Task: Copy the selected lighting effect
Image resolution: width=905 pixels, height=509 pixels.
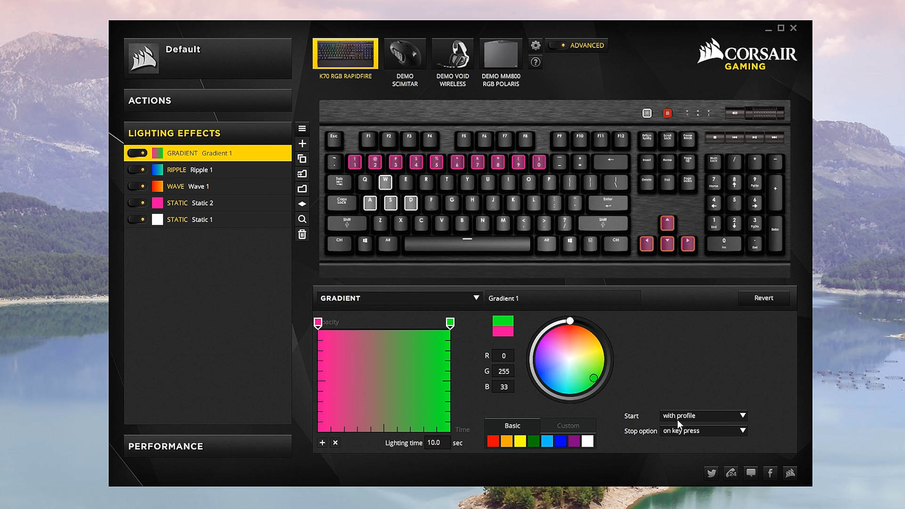Action: tap(302, 158)
